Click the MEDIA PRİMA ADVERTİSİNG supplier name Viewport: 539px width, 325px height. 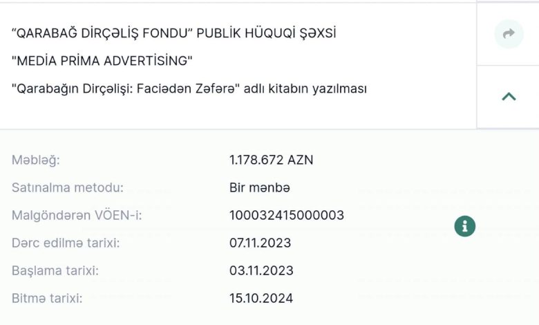tap(102, 61)
